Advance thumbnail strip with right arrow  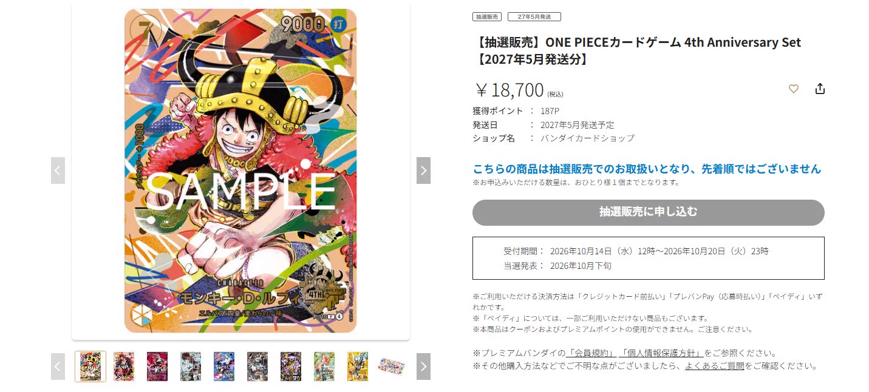tap(423, 367)
